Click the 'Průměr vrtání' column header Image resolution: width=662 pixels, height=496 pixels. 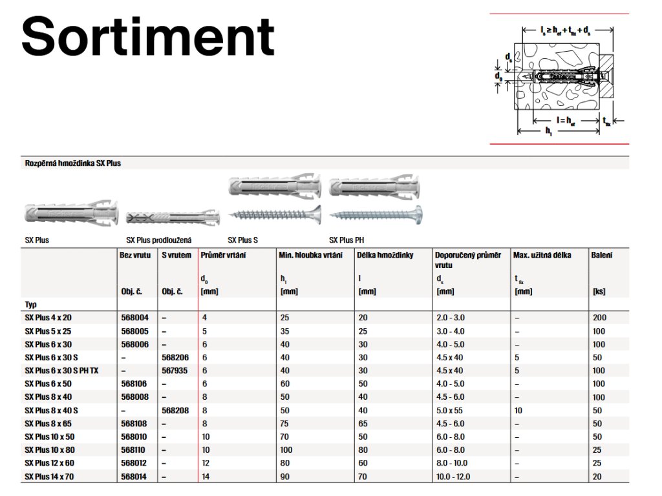tap(223, 255)
